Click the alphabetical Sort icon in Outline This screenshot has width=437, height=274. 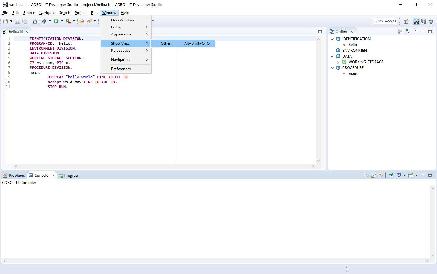pyautogui.click(x=407, y=31)
